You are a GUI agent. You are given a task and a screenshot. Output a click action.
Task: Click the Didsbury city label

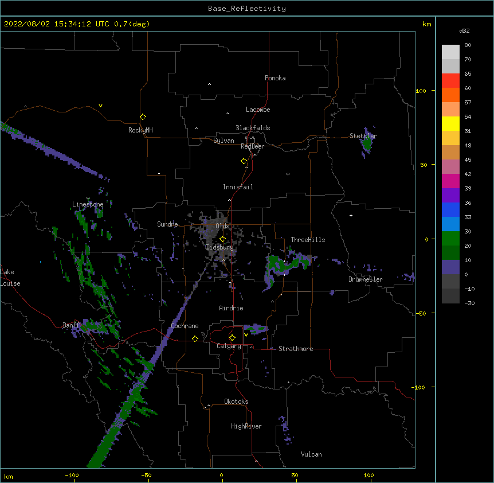219,247
